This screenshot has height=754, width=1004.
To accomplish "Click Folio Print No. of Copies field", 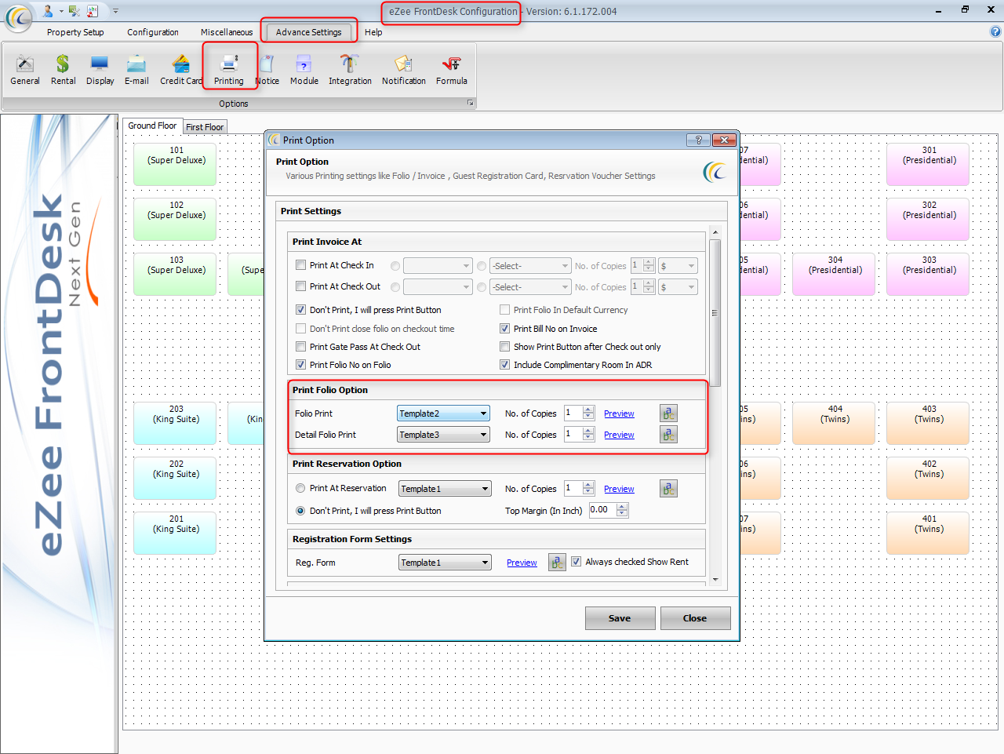I will coord(573,413).
